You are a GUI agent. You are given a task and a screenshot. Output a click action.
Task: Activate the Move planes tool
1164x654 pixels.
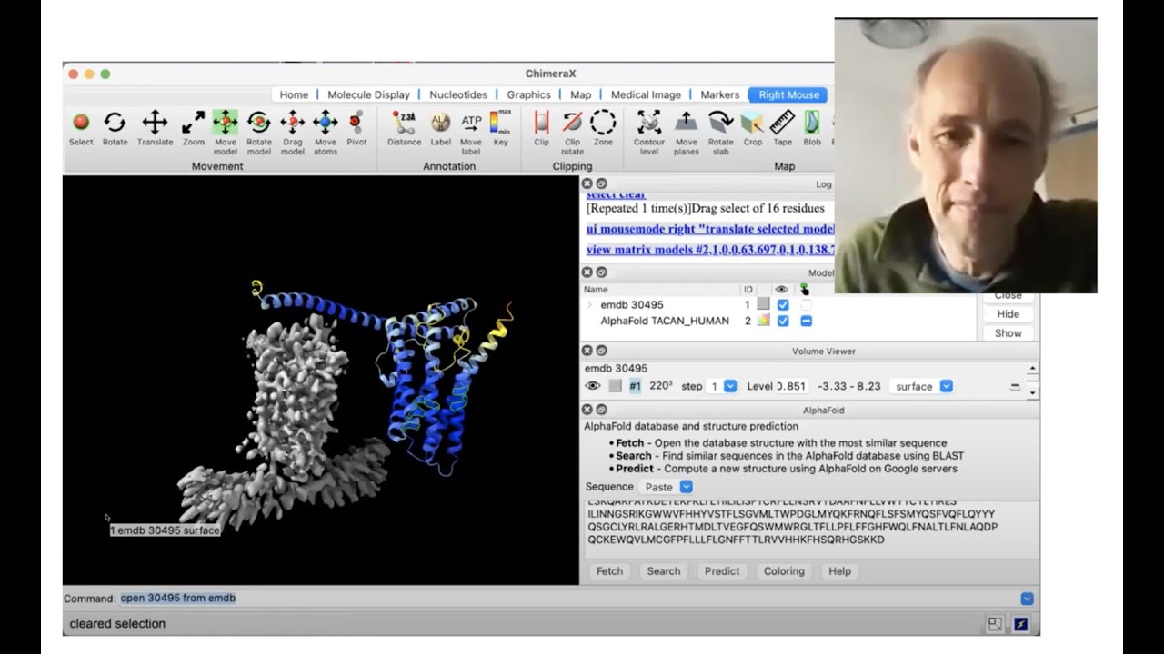pyautogui.click(x=687, y=133)
